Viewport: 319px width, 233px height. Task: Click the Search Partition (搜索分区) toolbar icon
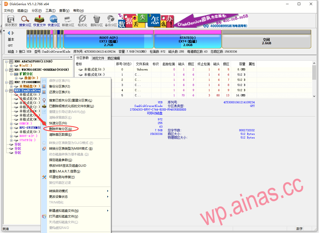[25, 21]
